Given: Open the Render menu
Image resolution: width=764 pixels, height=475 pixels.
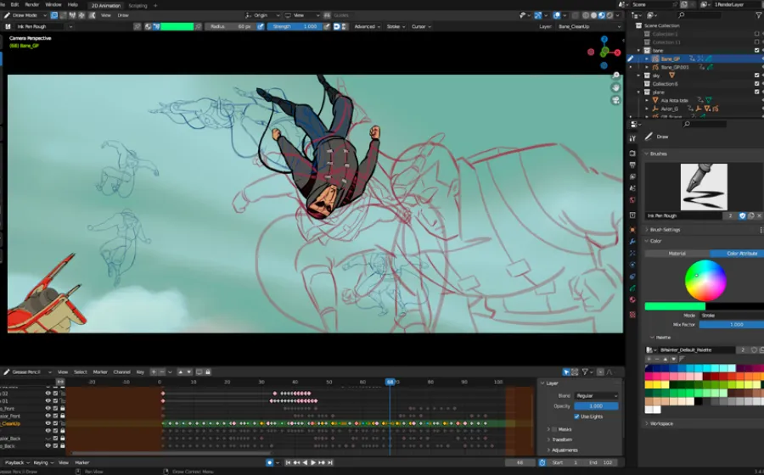Looking at the screenshot, I should click(x=31, y=5).
